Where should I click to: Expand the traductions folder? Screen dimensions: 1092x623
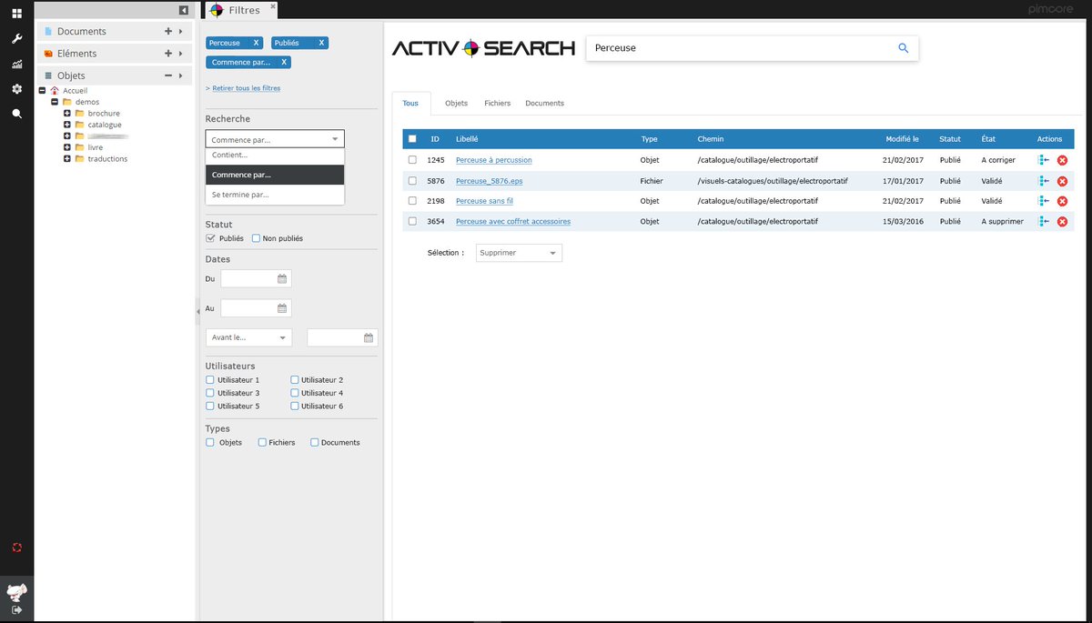tap(67, 159)
